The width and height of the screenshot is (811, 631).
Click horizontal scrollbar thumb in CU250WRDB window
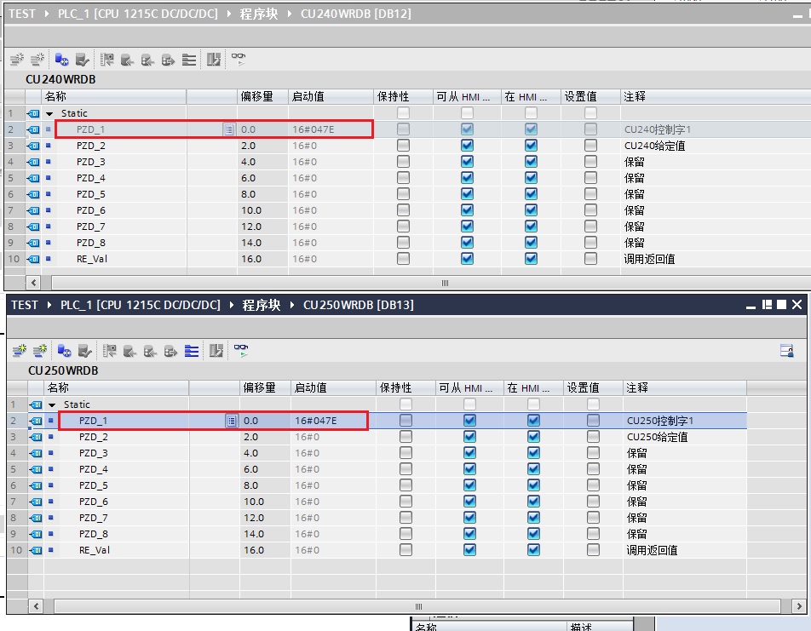[x=417, y=606]
